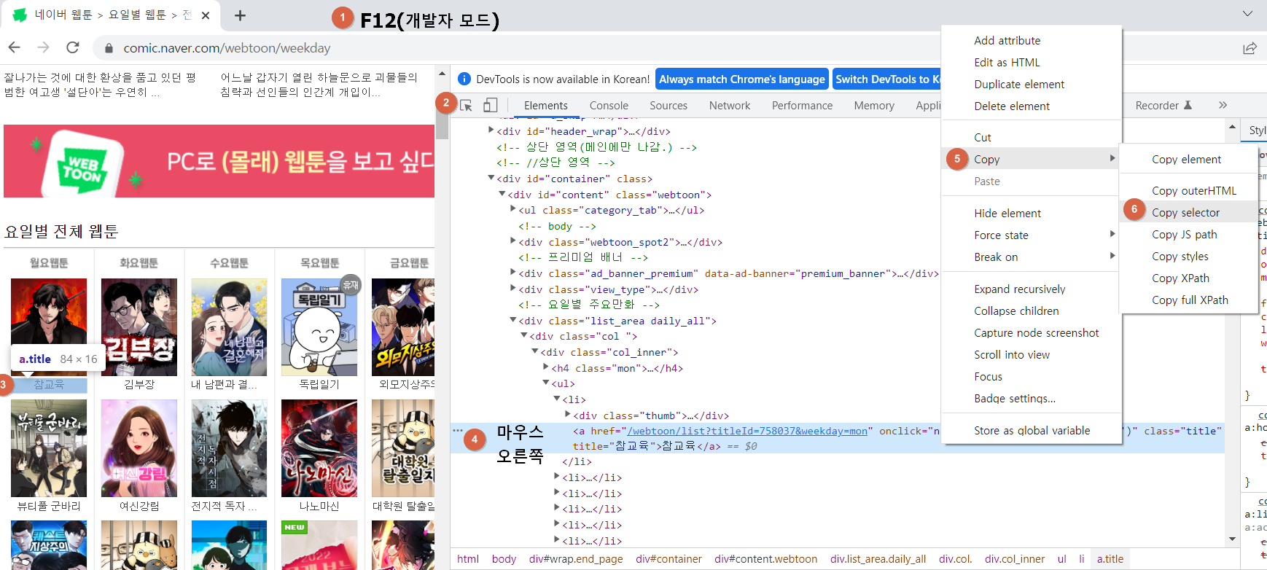
Task: Select Copy full XPath
Action: pos(1189,300)
